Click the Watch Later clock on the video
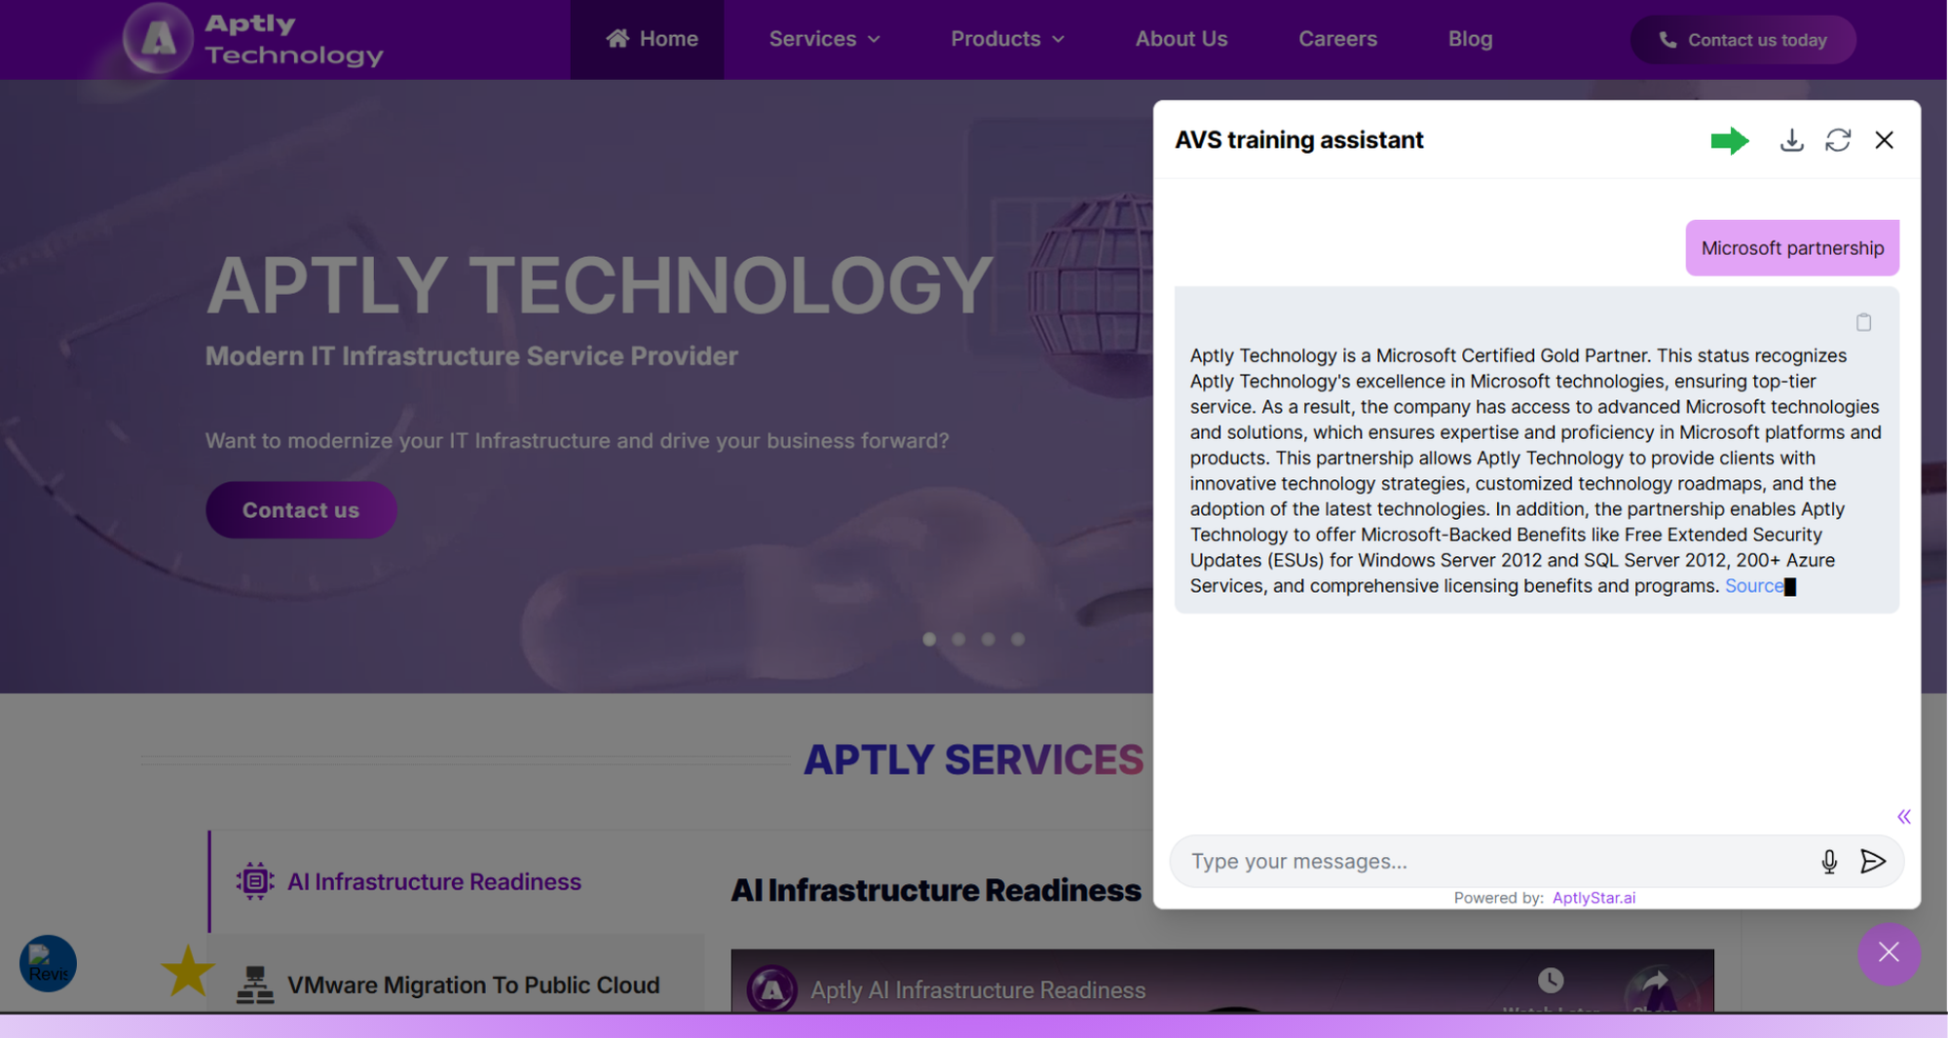Screen dimensions: 1948x1038 coord(1551,980)
